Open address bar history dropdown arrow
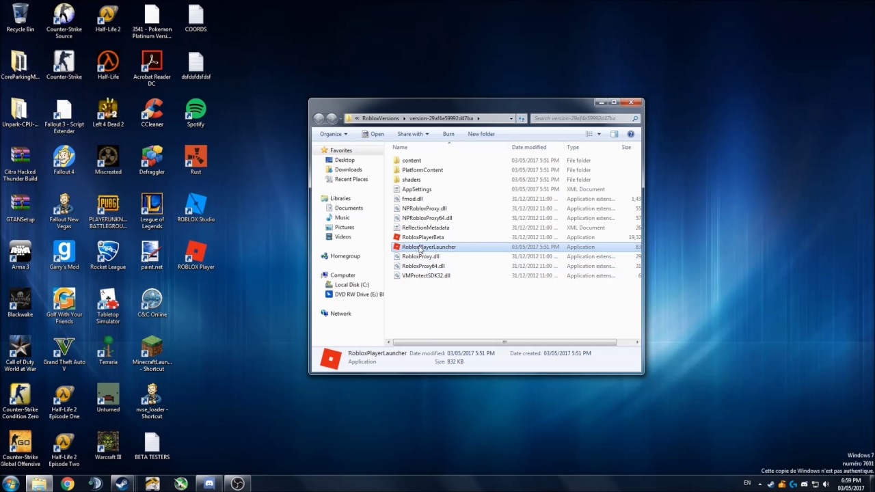Screen dimensions: 875x492 point(511,118)
